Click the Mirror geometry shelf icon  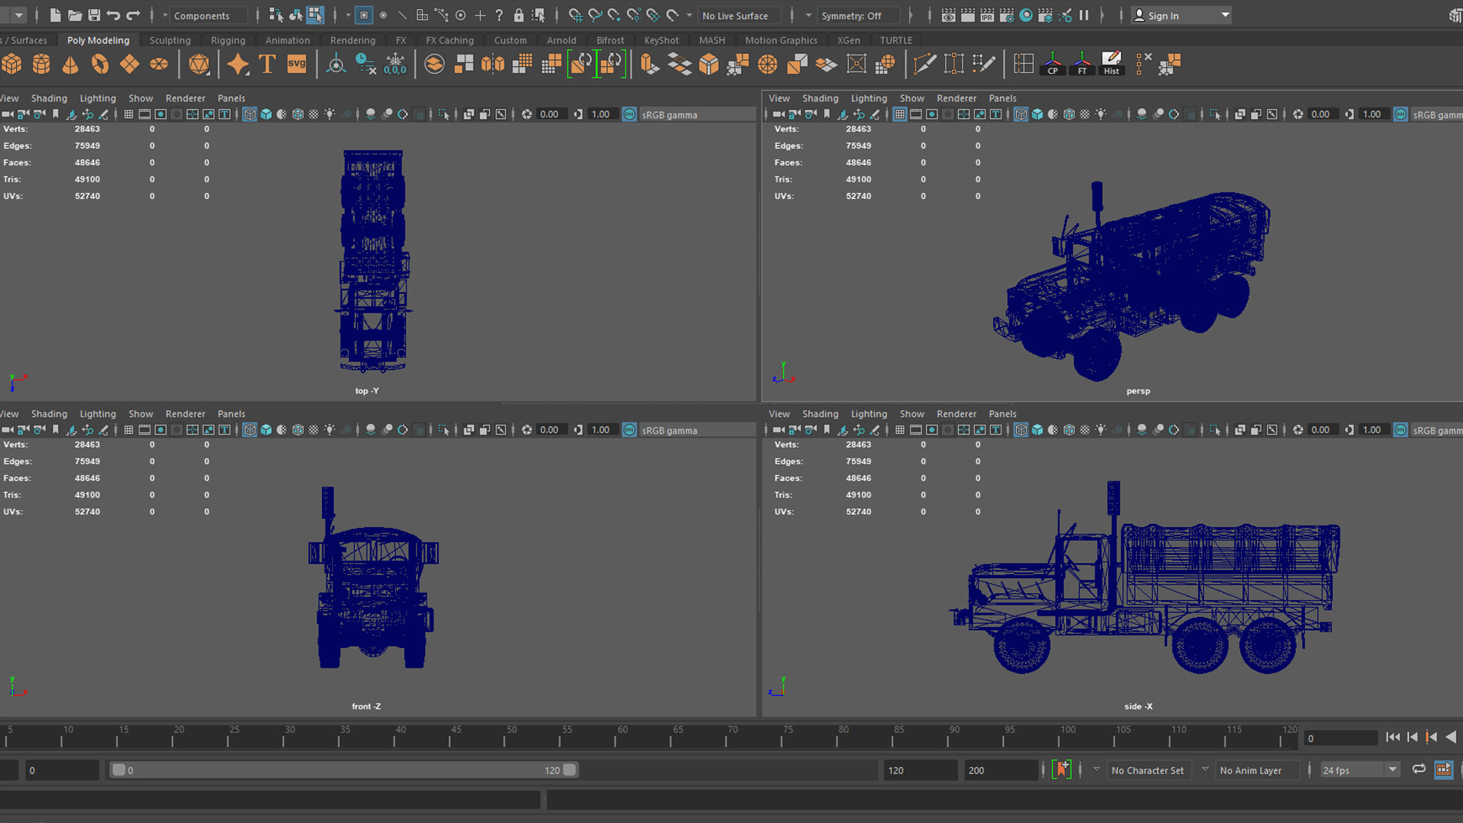pos(493,64)
